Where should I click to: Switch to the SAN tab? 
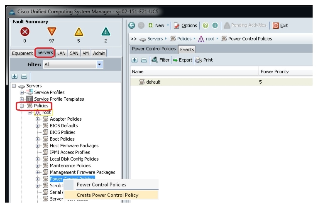pyautogui.click(x=74, y=53)
